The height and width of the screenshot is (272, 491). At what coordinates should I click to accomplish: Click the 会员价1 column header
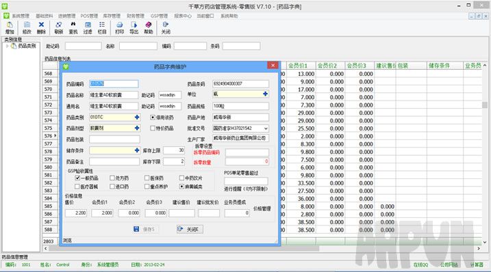point(301,66)
